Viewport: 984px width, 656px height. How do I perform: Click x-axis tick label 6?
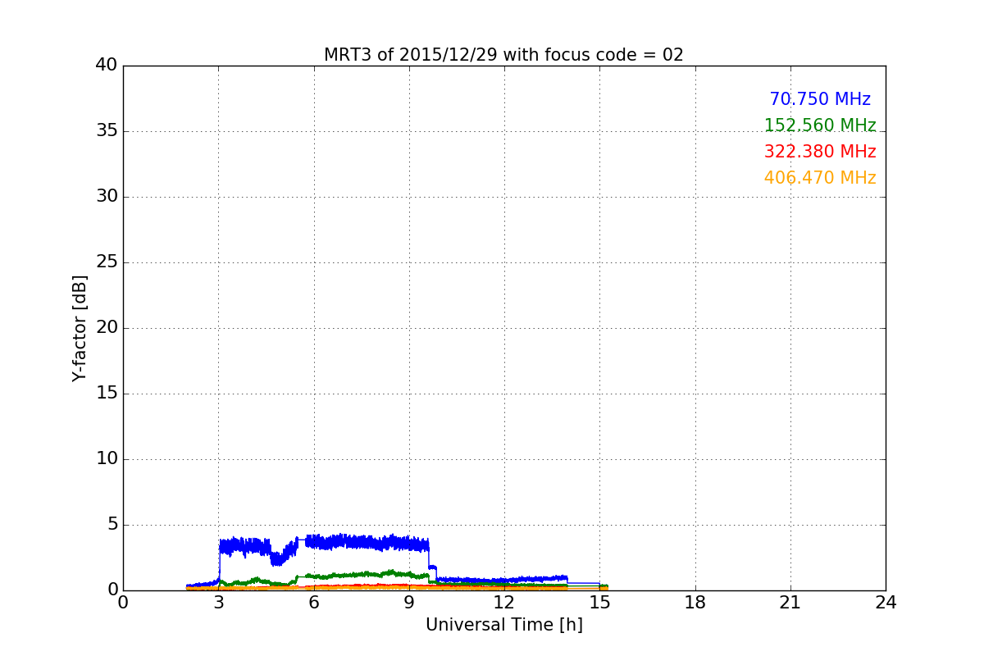point(313,603)
